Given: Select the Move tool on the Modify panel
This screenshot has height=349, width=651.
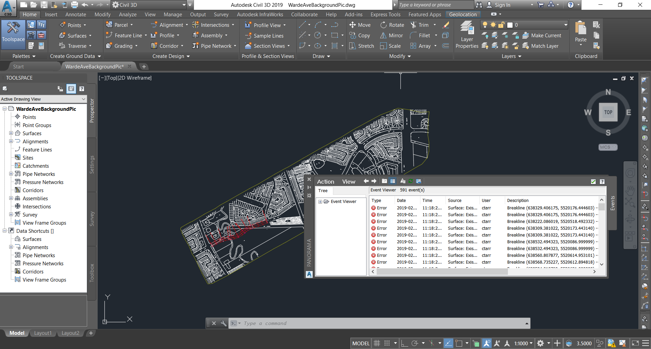Looking at the screenshot, I should [x=360, y=25].
